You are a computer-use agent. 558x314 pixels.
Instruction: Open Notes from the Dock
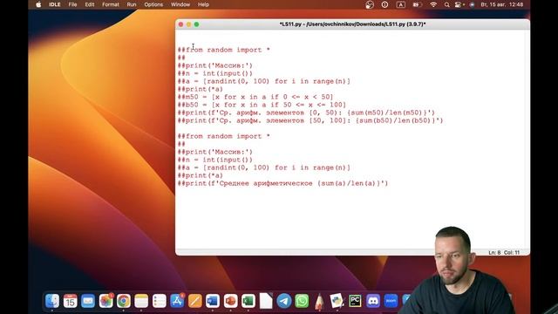click(x=141, y=301)
